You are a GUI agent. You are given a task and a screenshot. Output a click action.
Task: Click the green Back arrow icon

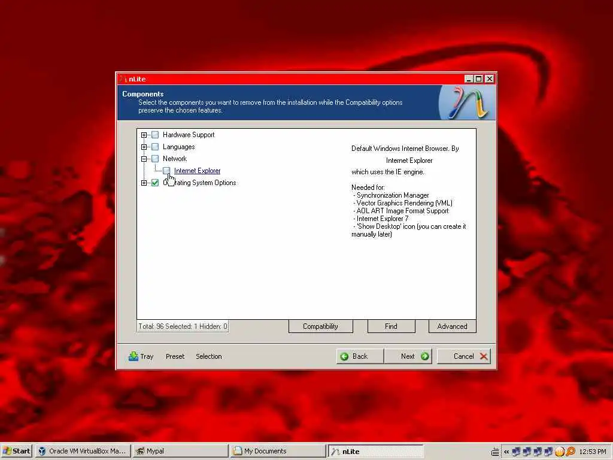(x=344, y=356)
